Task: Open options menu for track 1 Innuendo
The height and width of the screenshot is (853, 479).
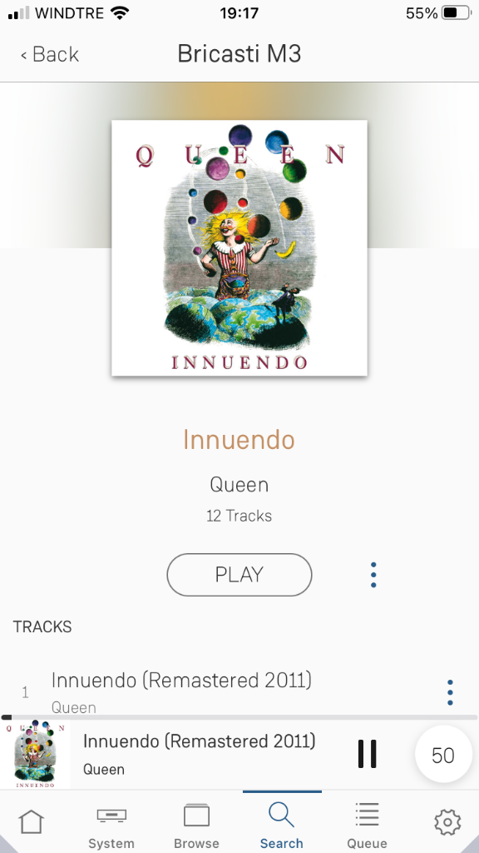Action: 450,692
